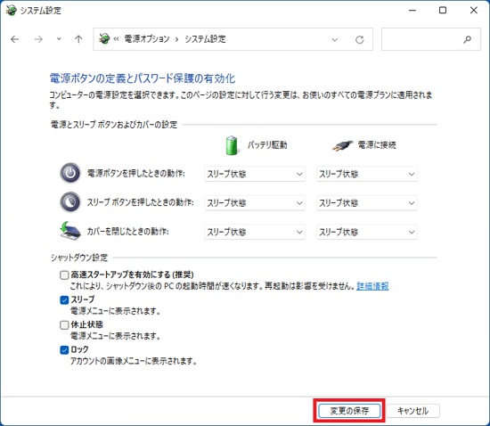Screen dimensions: 490x426
Task: Click 電源オプション in the breadcrumb
Action: pyautogui.click(x=147, y=39)
